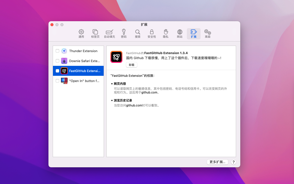The width and height of the screenshot is (294, 184).
Task: Open the 通用 (General) preferences tab
Action: click(x=81, y=34)
